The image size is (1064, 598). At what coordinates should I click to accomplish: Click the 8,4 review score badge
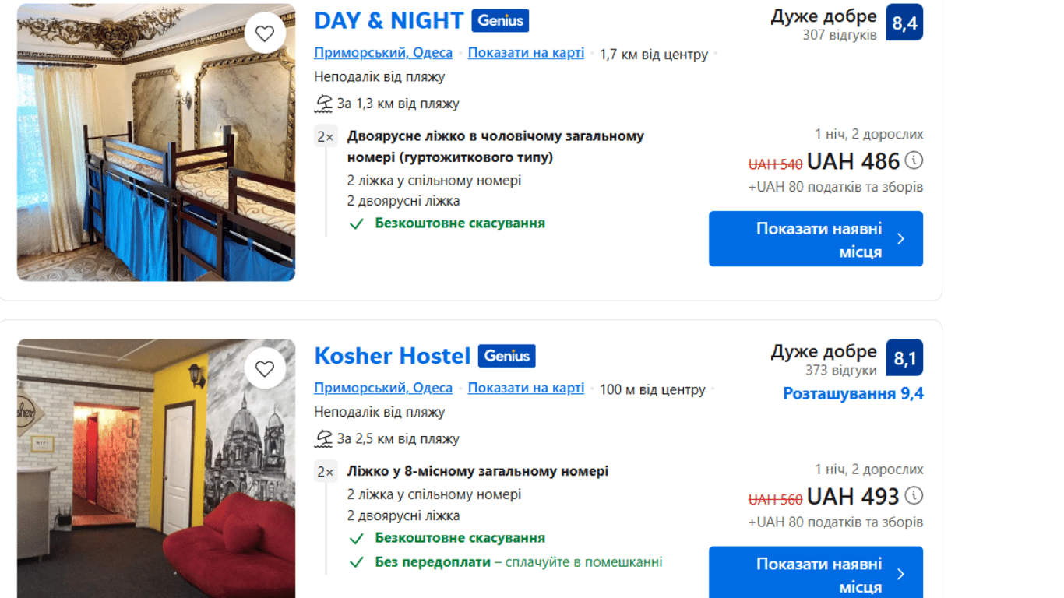pos(904,23)
